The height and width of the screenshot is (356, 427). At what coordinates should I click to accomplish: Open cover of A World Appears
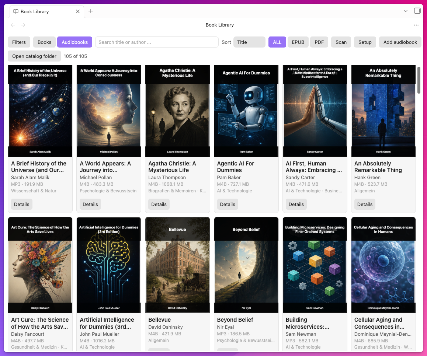click(x=109, y=111)
